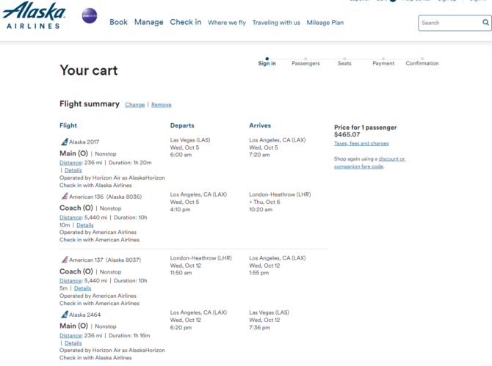492x366 pixels.
Task: Click the American 136 airline tail icon
Action: point(65,197)
